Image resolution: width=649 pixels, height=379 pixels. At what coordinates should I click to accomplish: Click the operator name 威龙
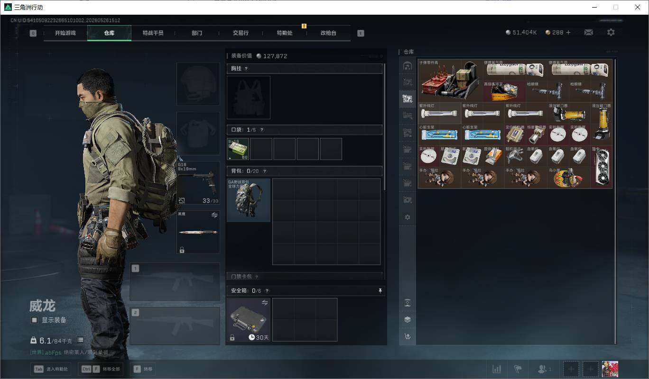[43, 306]
